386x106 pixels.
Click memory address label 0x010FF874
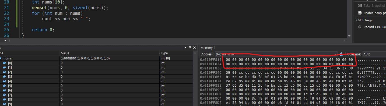210,81
